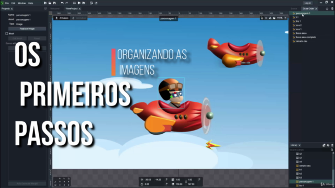Click the 110% zoom value

280,18
